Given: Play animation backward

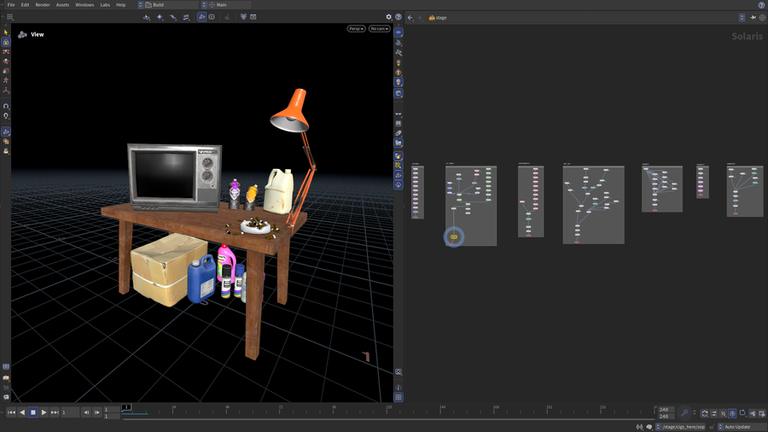Looking at the screenshot, I should pos(22,412).
